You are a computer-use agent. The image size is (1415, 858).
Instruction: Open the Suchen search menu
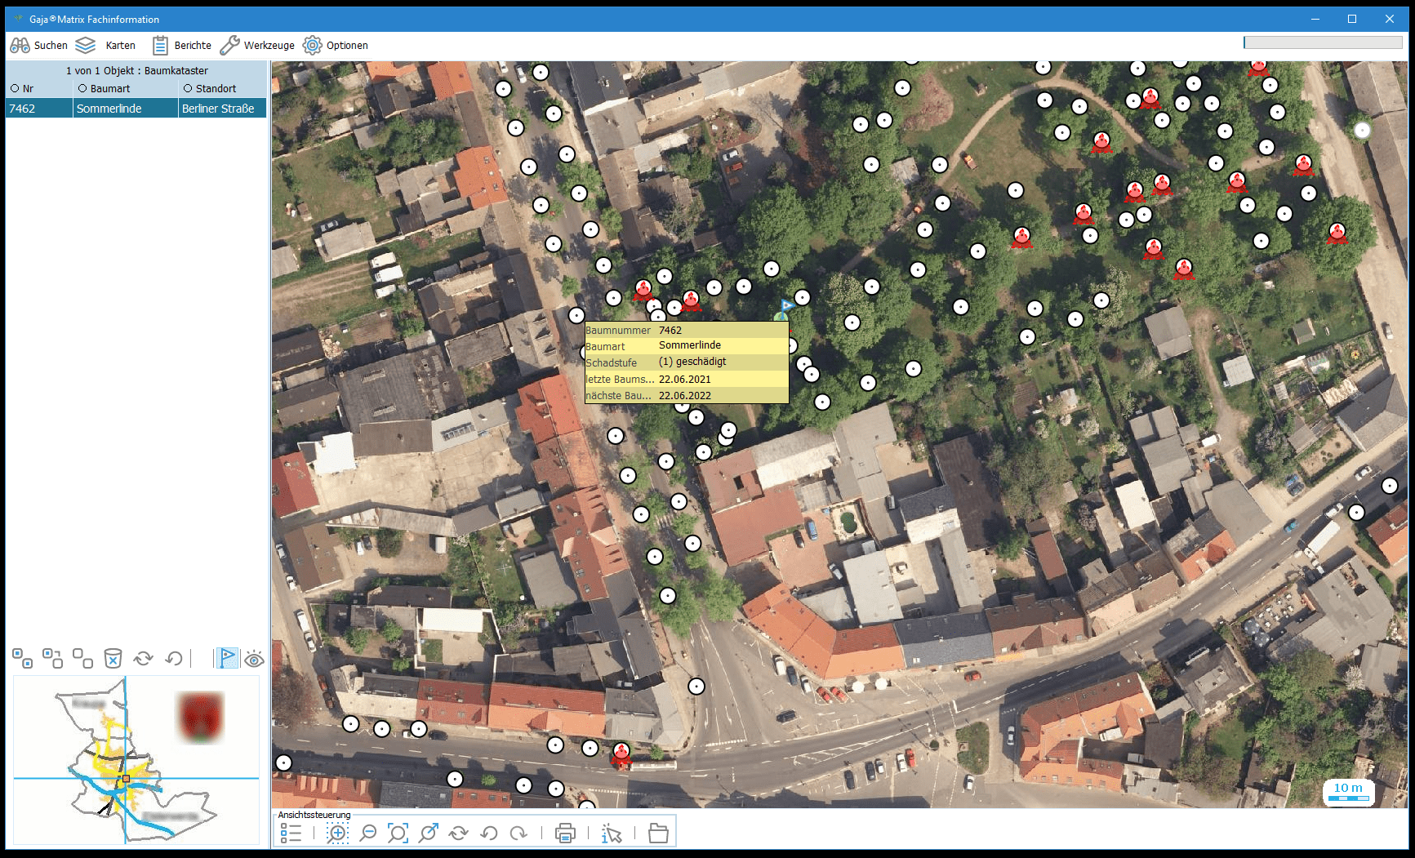[x=38, y=46]
